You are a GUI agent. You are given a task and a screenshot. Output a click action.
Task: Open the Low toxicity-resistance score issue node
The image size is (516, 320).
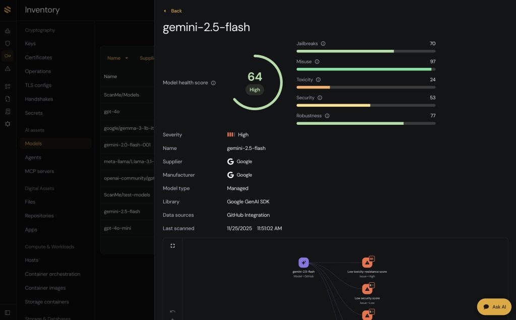click(367, 263)
